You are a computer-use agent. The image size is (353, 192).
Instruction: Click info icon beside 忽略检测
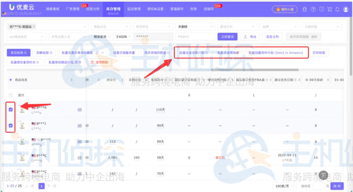point(51,53)
